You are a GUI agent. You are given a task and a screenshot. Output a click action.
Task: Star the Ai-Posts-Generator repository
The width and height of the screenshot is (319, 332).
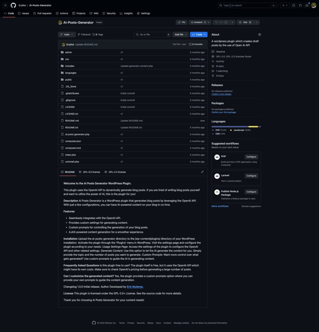coord(245,22)
